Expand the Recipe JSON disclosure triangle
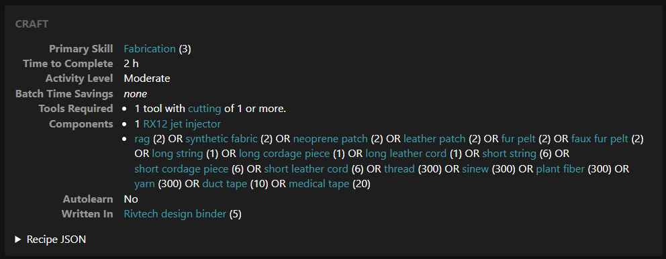666x259 pixels. (18, 240)
